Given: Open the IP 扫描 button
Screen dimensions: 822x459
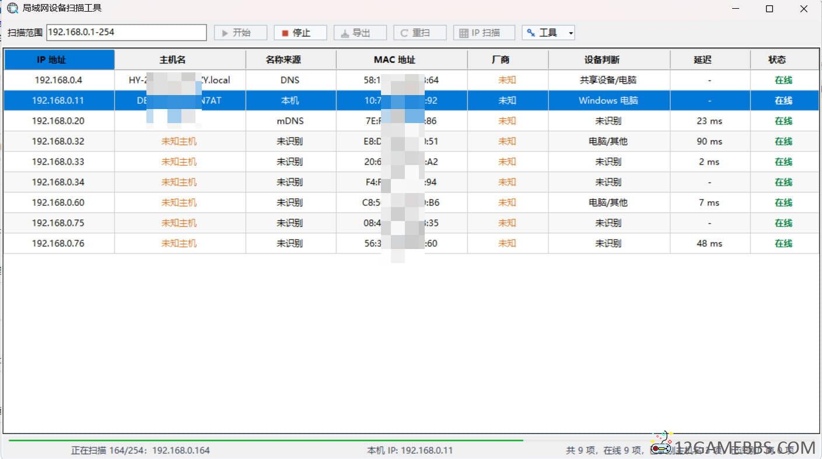Looking at the screenshot, I should click(484, 33).
